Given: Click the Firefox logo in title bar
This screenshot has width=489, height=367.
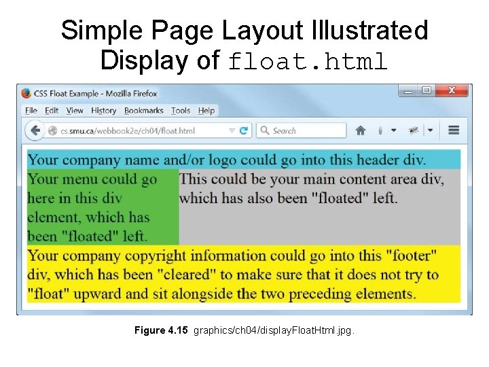Looking at the screenshot, I should [26, 93].
